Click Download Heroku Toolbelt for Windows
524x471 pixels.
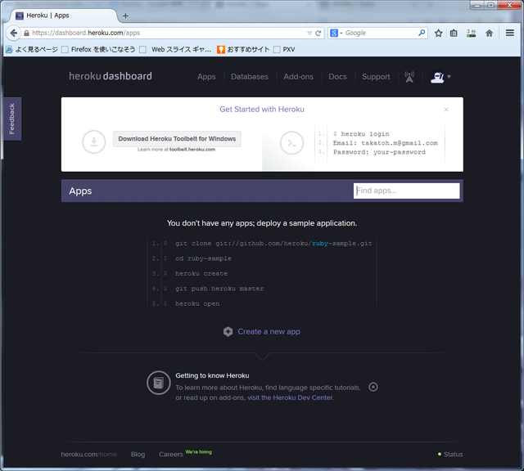coord(177,139)
